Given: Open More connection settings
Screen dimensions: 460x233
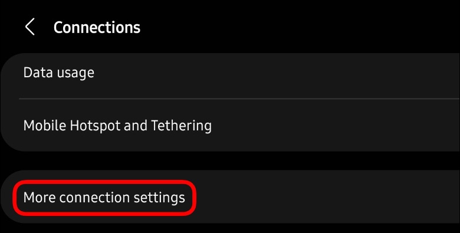Looking at the screenshot, I should tap(230, 197).
